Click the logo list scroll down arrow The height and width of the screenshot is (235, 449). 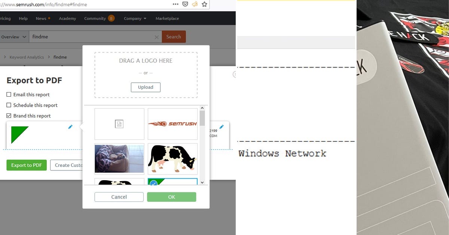coord(202,182)
